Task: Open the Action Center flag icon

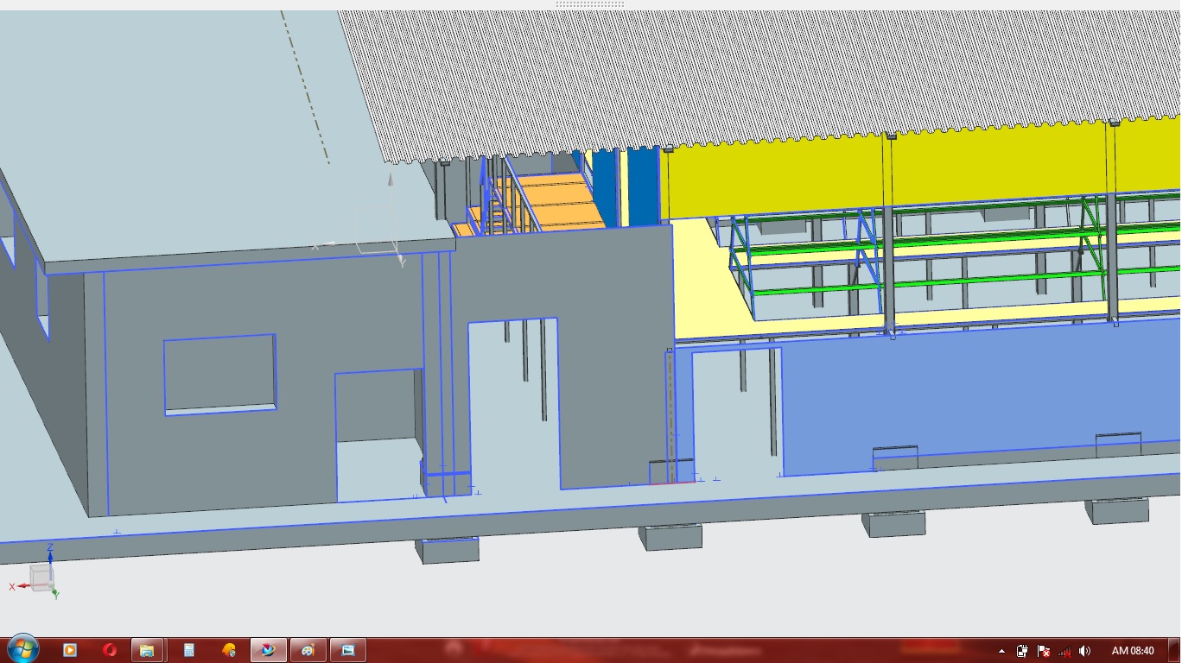Action: tap(1044, 651)
